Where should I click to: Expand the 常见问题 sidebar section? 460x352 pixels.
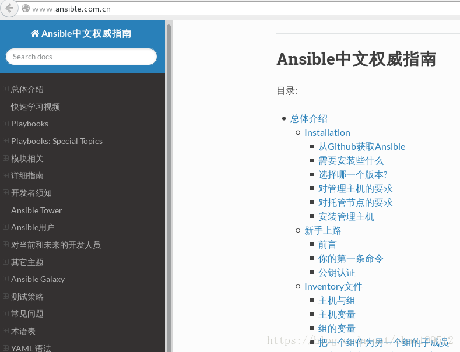point(6,314)
